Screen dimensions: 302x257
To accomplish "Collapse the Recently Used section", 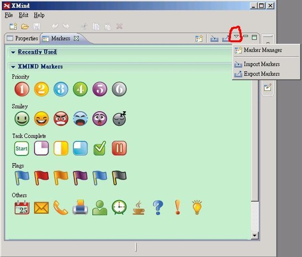I will pyautogui.click(x=13, y=52).
